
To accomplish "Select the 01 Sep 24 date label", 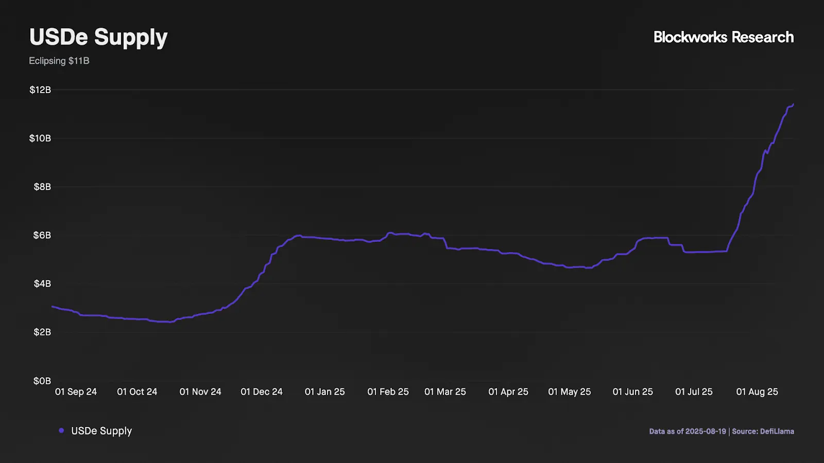I will click(x=76, y=391).
